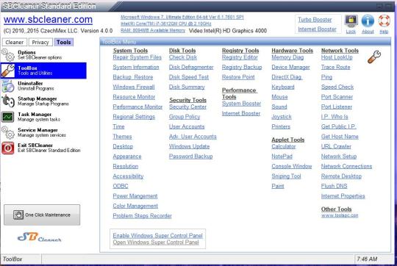Run Trace Route tool
This screenshot has height=266, width=397.
click(x=336, y=68)
